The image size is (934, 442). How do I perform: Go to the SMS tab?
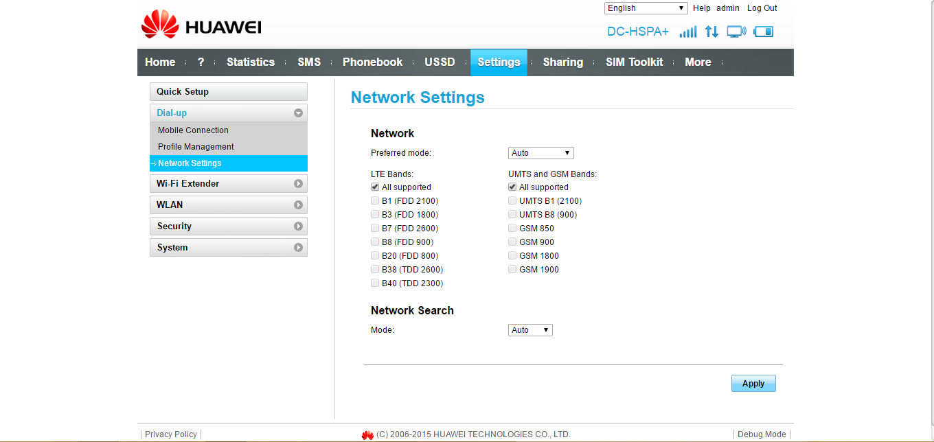pos(309,62)
